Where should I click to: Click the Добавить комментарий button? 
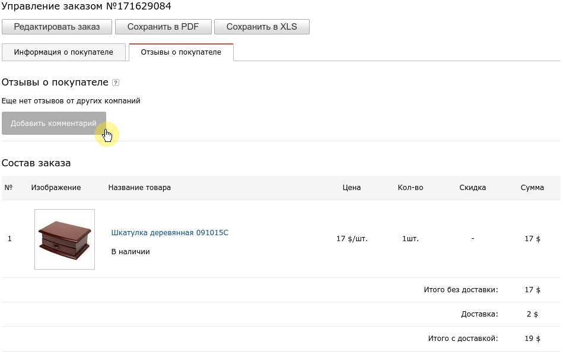54,124
